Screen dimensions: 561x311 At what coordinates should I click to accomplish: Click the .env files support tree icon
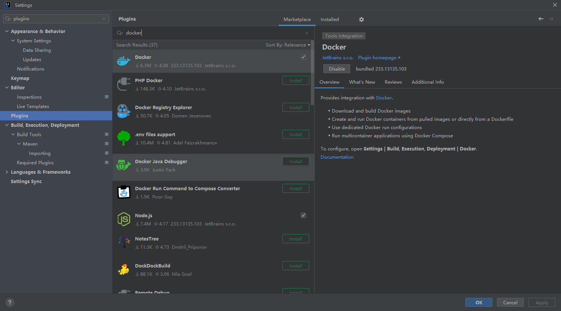coord(123,138)
